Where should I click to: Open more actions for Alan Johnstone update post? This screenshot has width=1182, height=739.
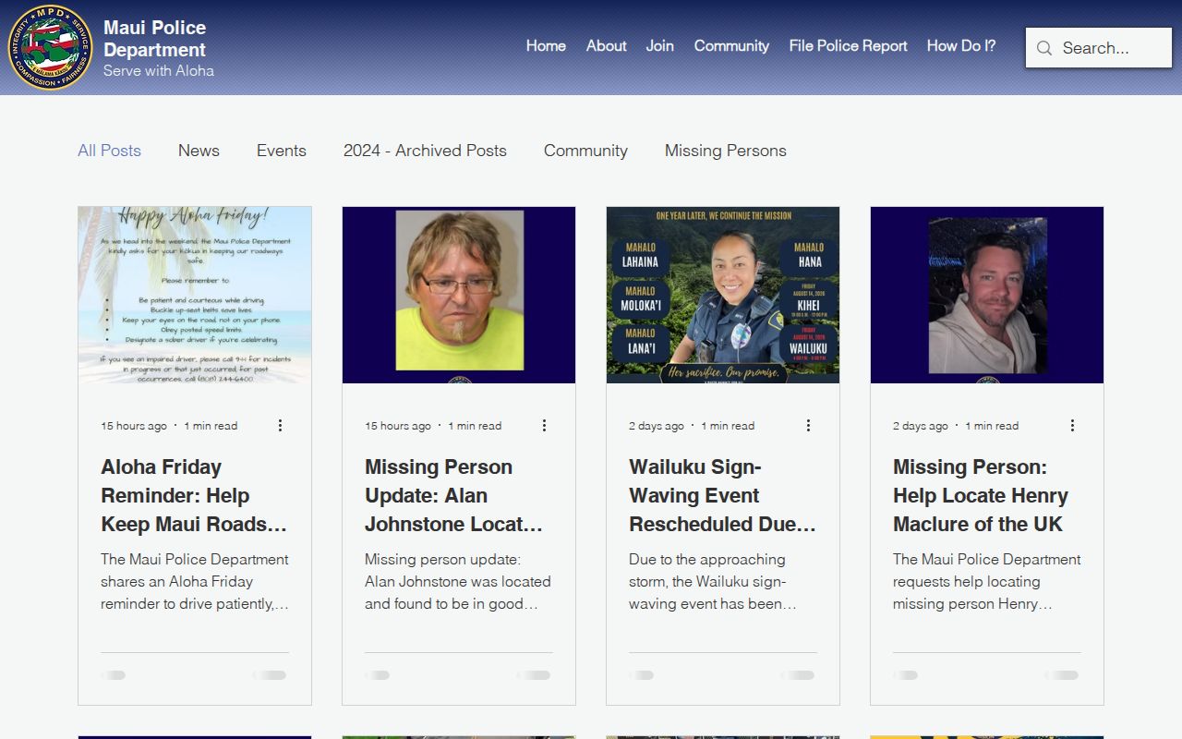(544, 425)
